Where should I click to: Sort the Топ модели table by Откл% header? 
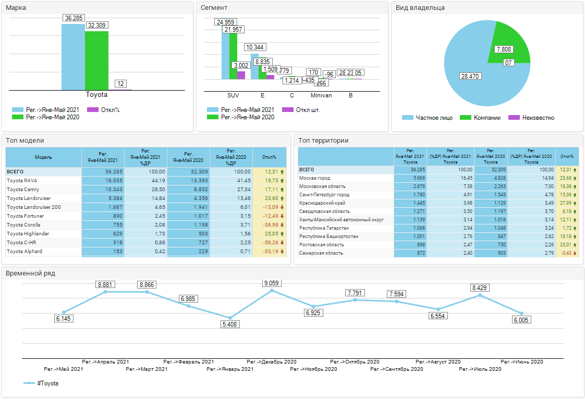coord(269,157)
